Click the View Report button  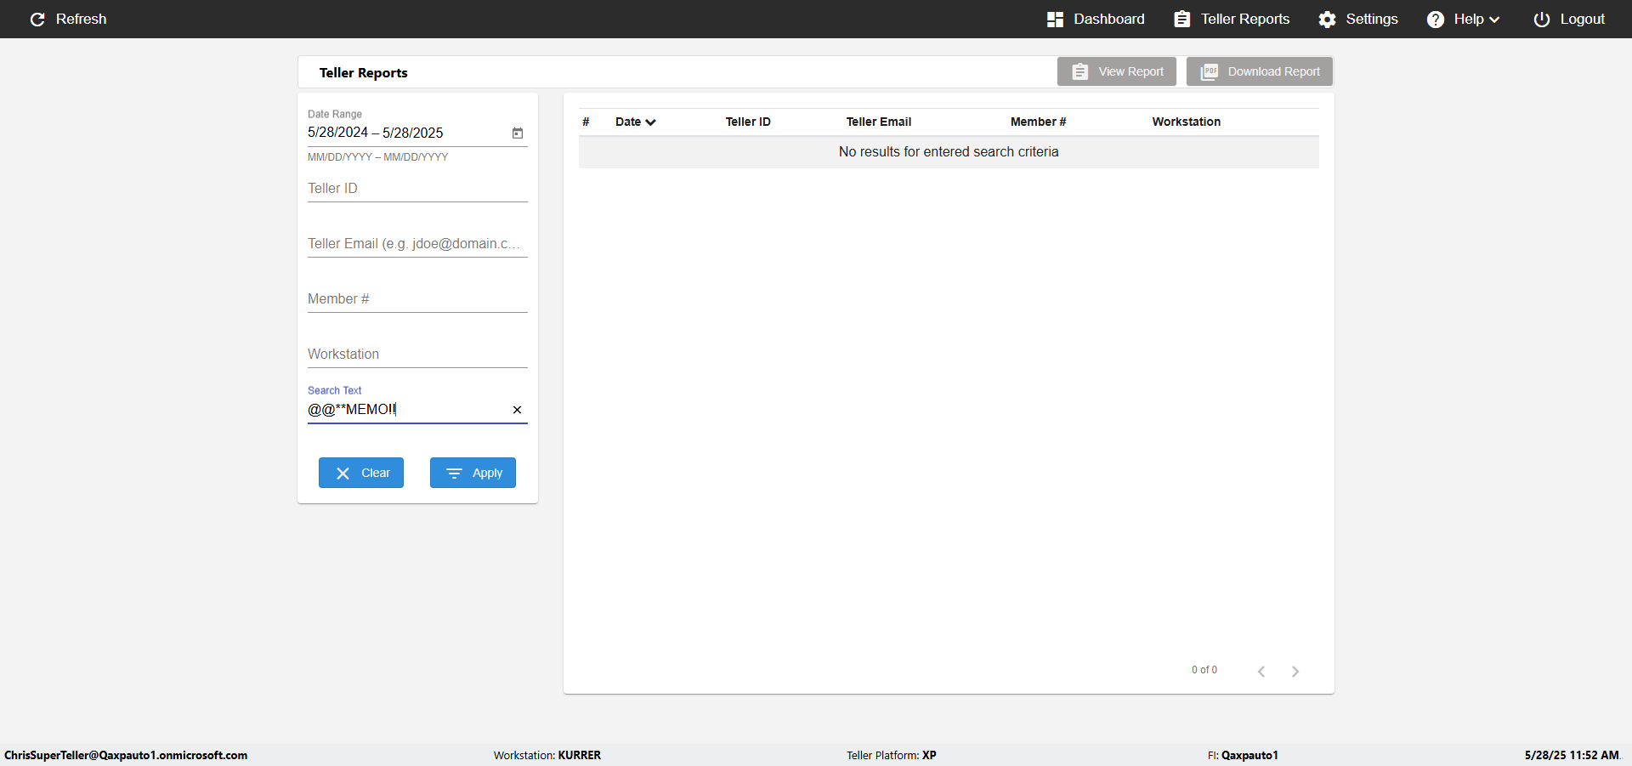(x=1117, y=71)
